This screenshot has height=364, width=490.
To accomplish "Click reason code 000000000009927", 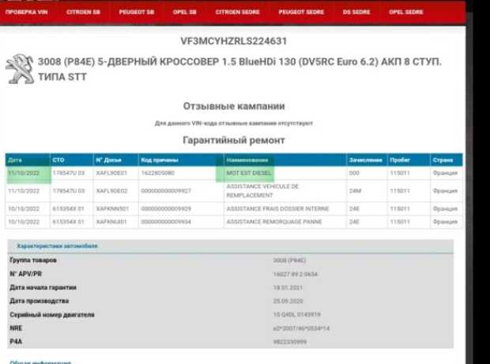I will [166, 191].
